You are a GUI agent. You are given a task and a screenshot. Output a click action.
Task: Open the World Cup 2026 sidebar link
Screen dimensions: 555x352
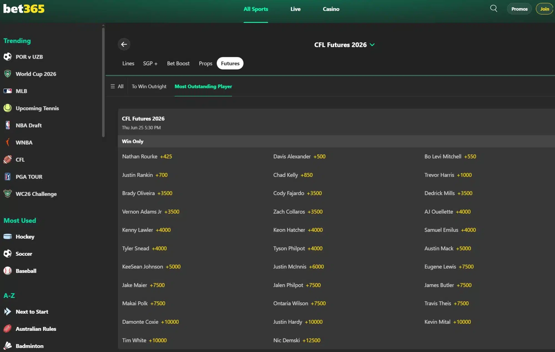36,74
